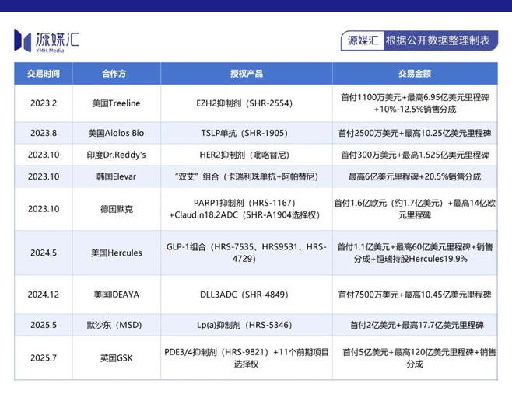Click the 首付300万美元 amount cell
The width and height of the screenshot is (512, 394).
[415, 155]
